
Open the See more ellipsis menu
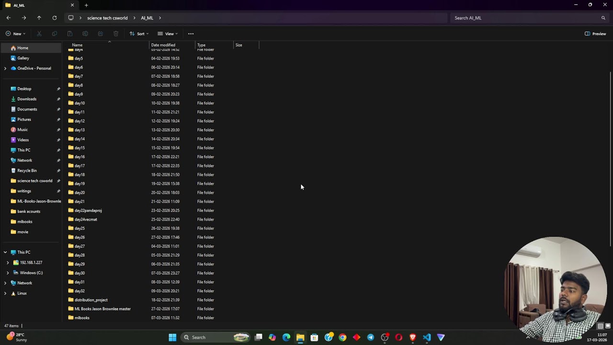pyautogui.click(x=191, y=34)
